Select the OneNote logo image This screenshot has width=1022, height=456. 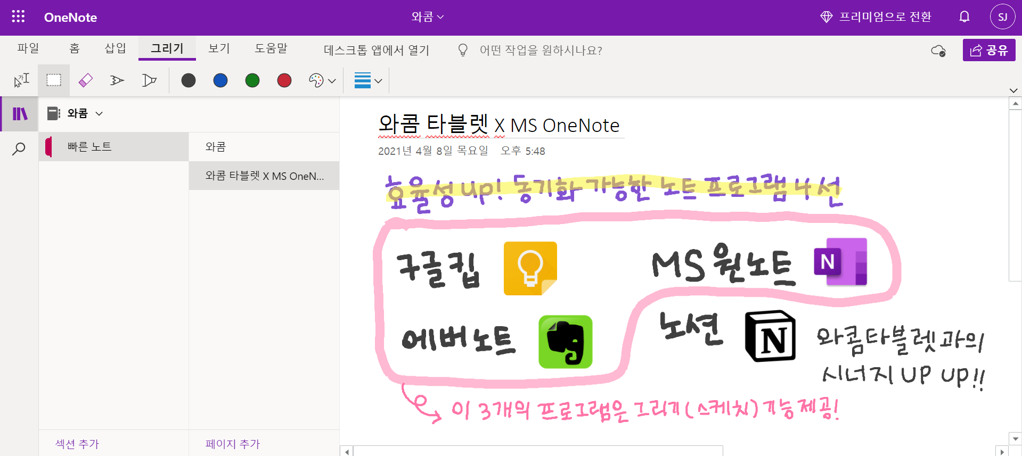[840, 262]
